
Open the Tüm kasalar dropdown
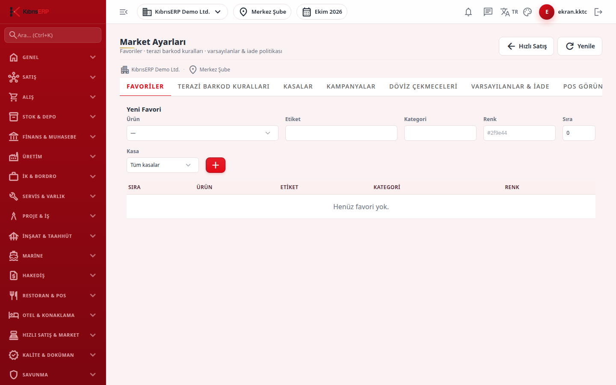coord(163,165)
